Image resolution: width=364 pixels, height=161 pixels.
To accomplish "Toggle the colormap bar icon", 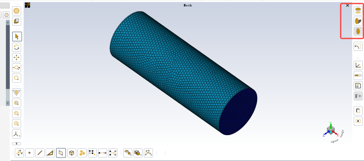I will (x=358, y=76).
